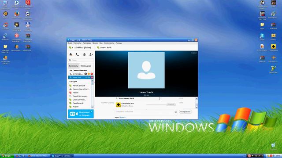Click chat scrollbar up arrow
Screen dimensions: 282x158
[197, 99]
